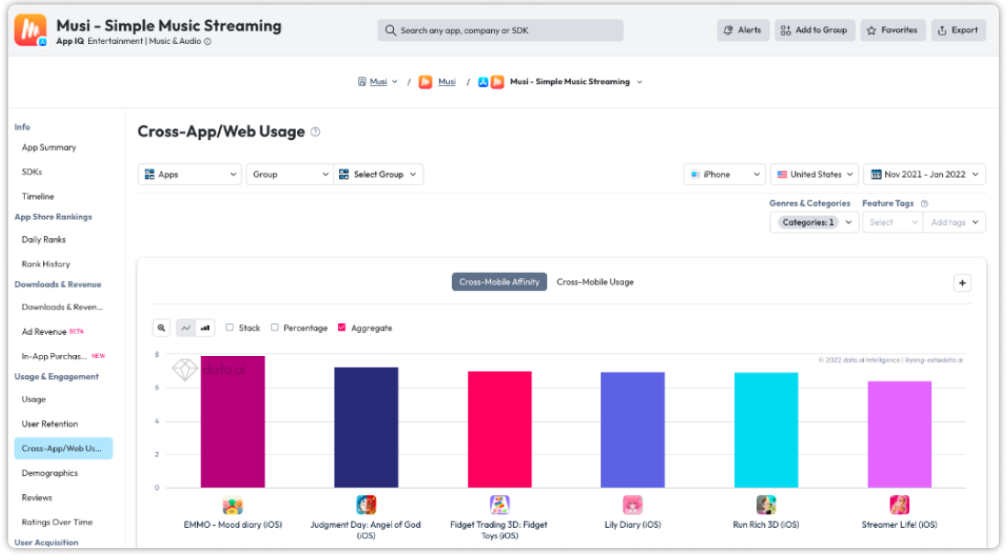
Task: Open Daily Ranks in sidebar
Action: click(x=44, y=240)
